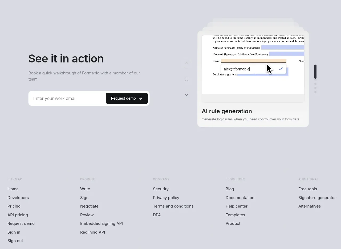Read the Privacy policy
This screenshot has width=341, height=249.
coord(166,198)
